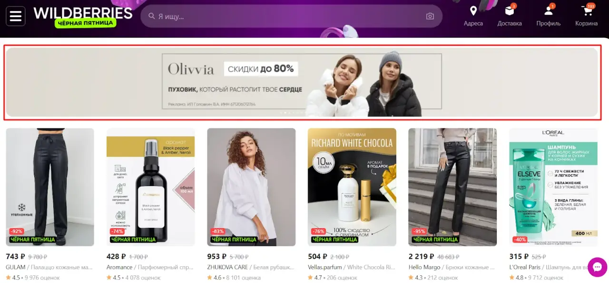609x283 pixels.
Task: Open the Адреса location pin
Action: tap(473, 11)
